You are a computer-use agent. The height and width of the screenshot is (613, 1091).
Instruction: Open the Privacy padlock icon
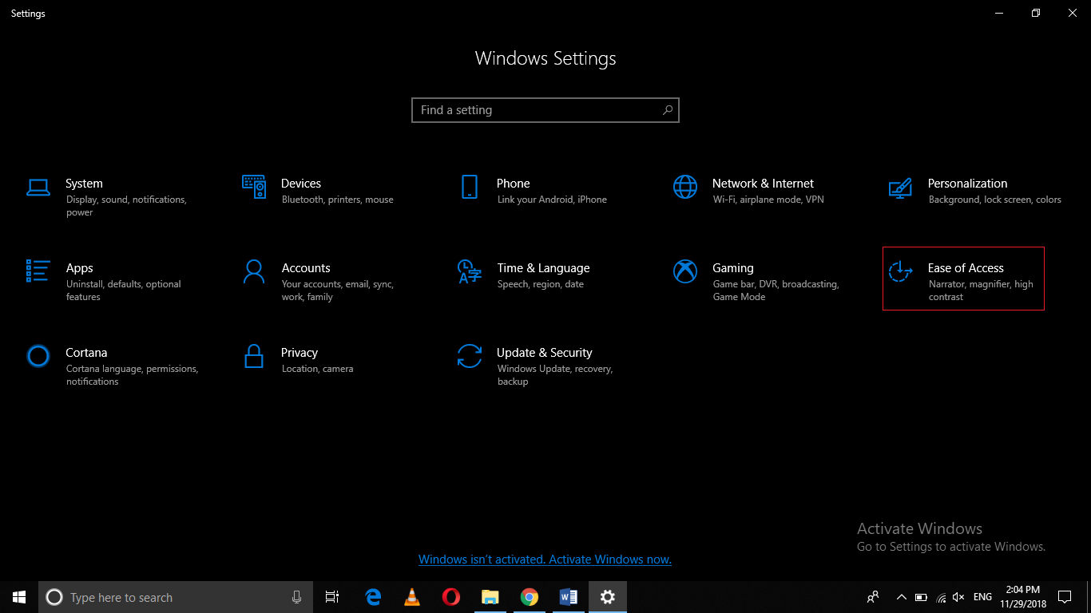[254, 355]
